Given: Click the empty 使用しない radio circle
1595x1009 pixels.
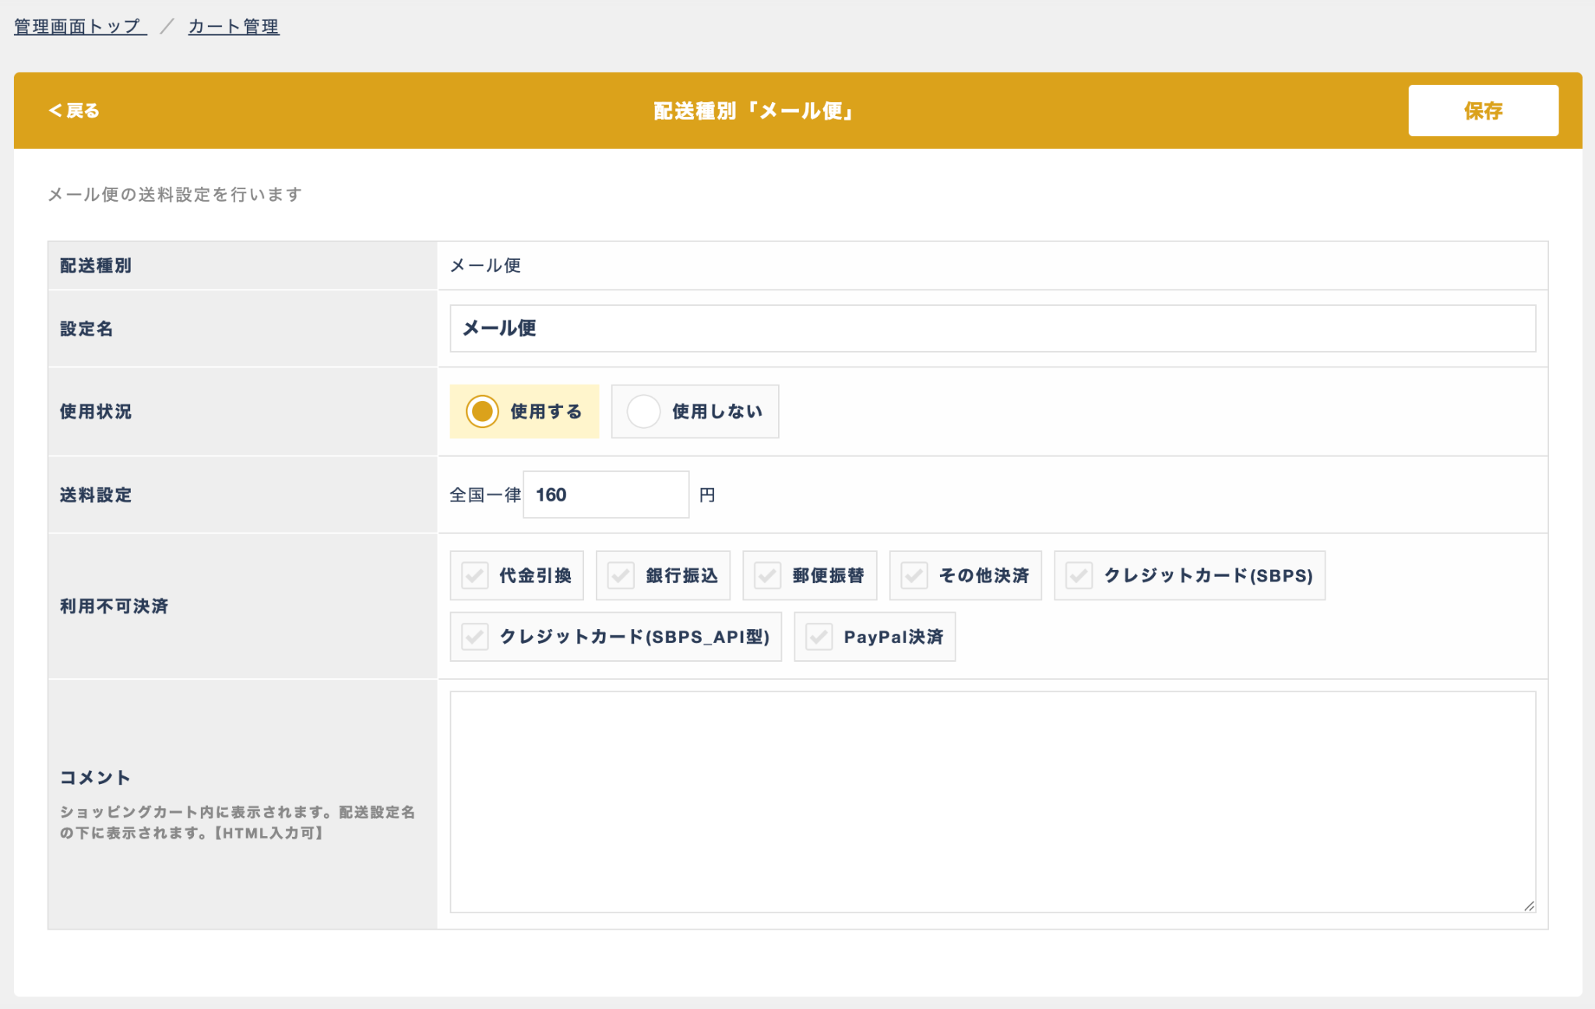Looking at the screenshot, I should 643,411.
